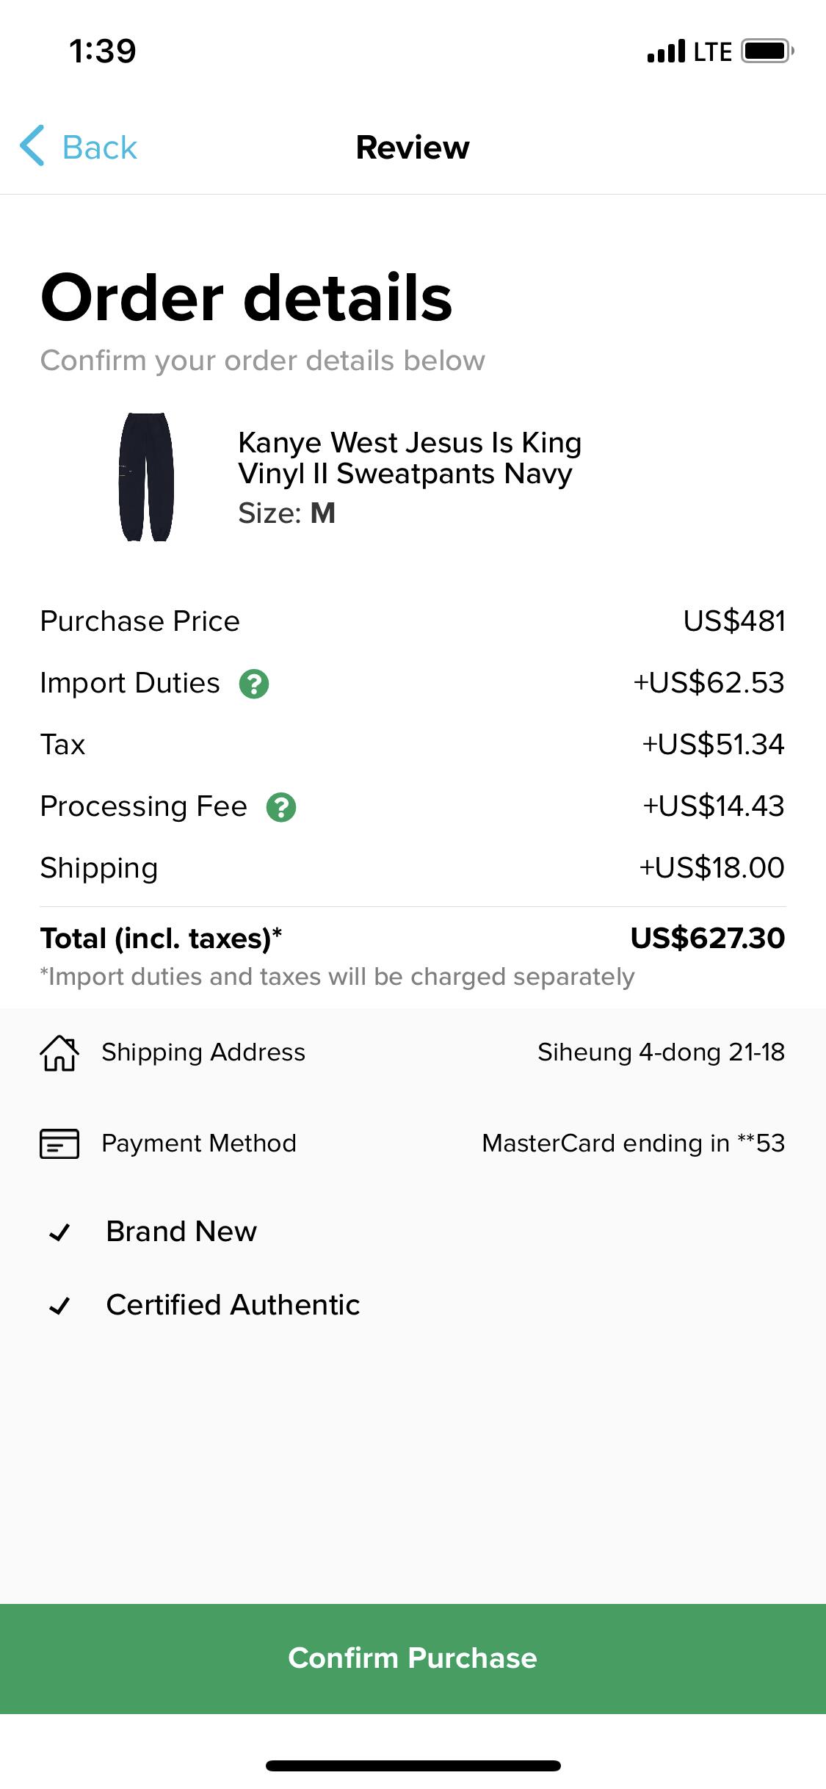Image resolution: width=826 pixels, height=1789 pixels.
Task: Tap the payment card icon
Action: tap(59, 1143)
